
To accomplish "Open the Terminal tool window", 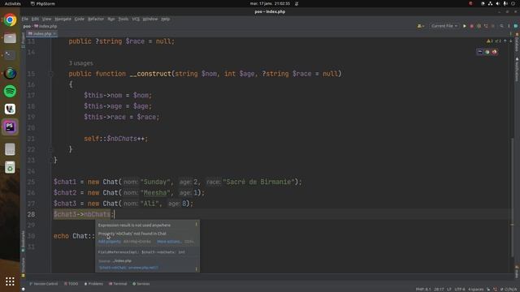I will pos(118,284).
